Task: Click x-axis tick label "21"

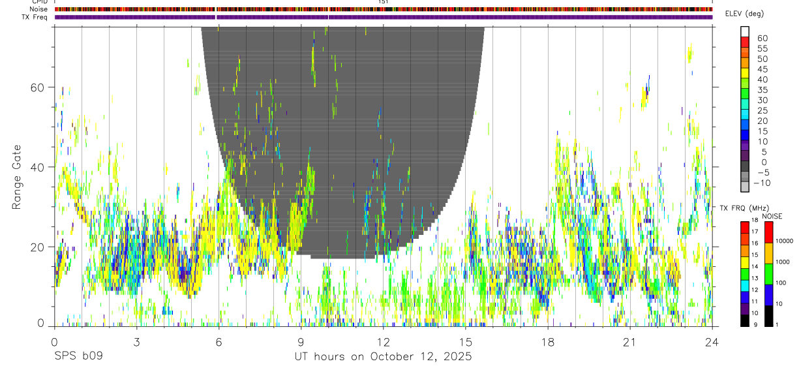Action: point(629,342)
